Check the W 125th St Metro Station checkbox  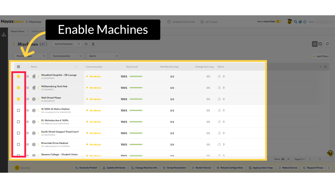coord(18,110)
